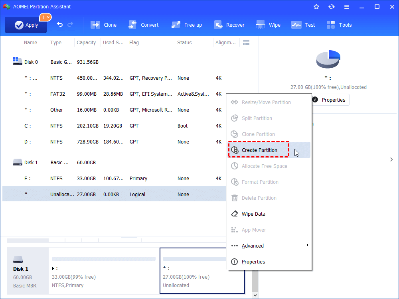Viewport: 399px width, 299px height.
Task: Expand the right panel chevron arrow
Action: coord(391,159)
